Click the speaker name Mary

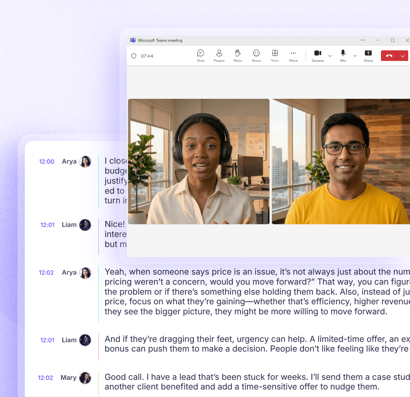pyautogui.click(x=68, y=378)
